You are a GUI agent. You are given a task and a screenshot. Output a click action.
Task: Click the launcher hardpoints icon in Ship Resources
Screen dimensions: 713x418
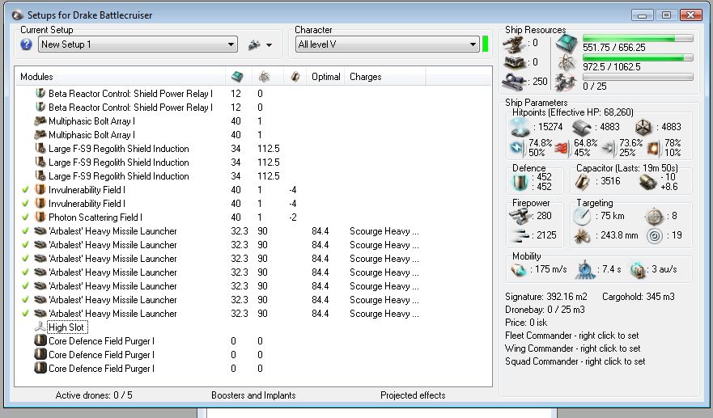[513, 61]
